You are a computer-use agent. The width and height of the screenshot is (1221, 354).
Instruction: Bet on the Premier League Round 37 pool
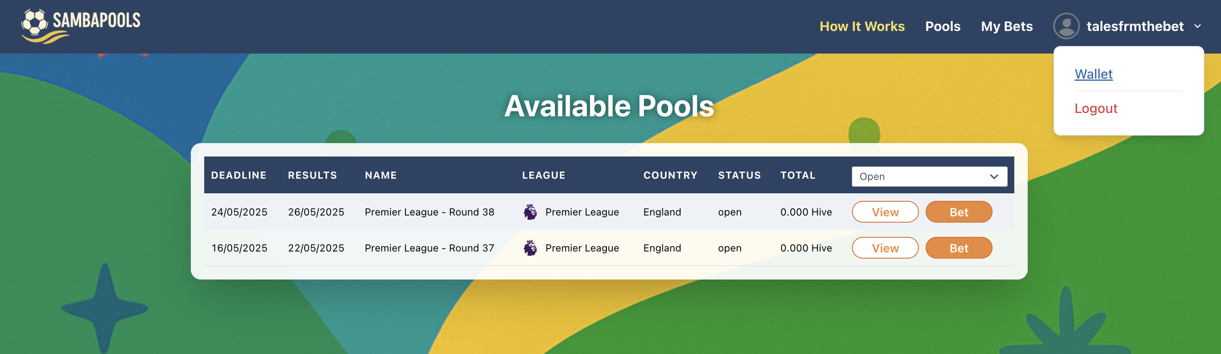point(958,248)
